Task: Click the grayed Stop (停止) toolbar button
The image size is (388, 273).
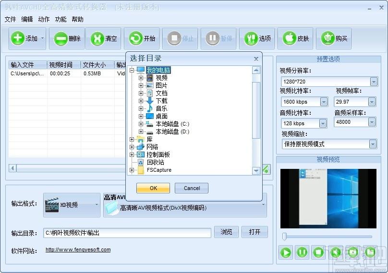Action: (x=180, y=38)
